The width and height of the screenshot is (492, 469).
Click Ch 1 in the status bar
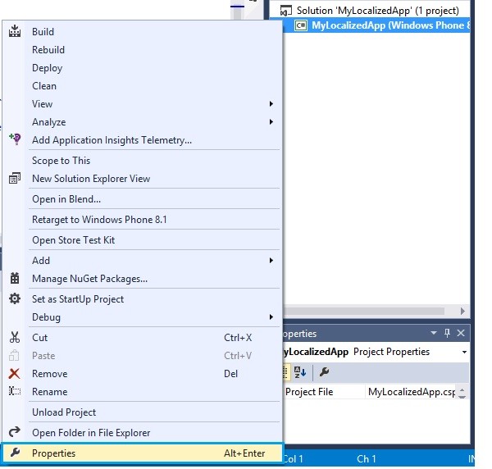pos(367,458)
